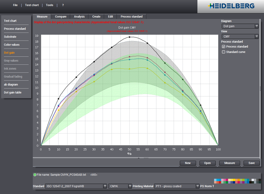Switch to the Compare tab
The width and height of the screenshot is (264, 194).
pyautogui.click(x=61, y=16)
